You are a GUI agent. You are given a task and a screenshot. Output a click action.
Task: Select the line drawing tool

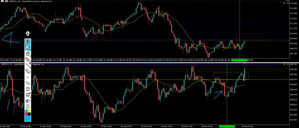28,65
